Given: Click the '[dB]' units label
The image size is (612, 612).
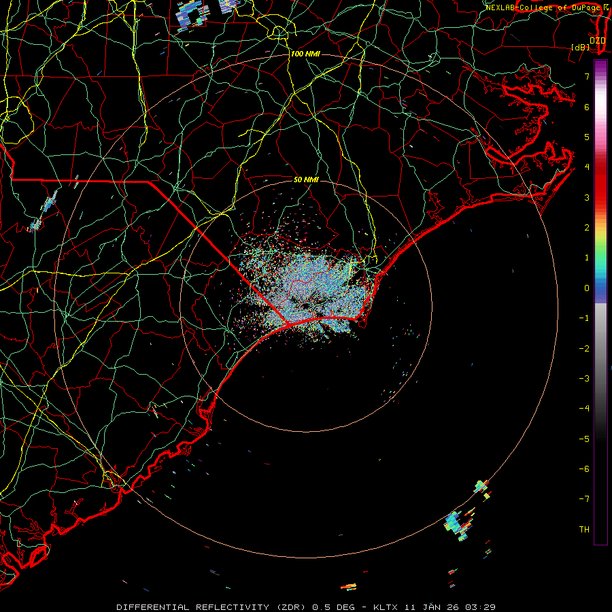Looking at the screenshot, I should (580, 47).
